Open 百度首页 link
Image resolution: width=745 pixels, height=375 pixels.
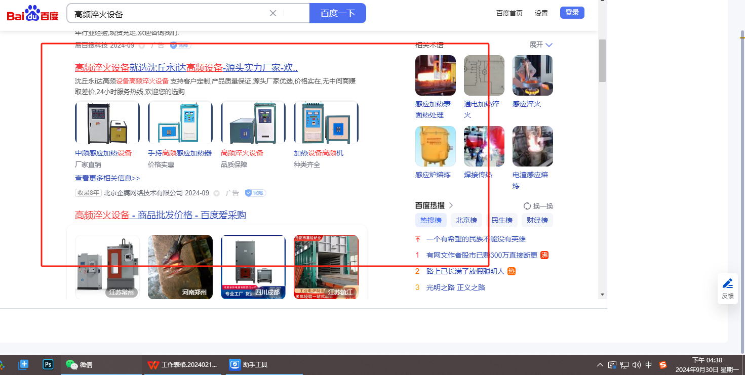tap(509, 13)
